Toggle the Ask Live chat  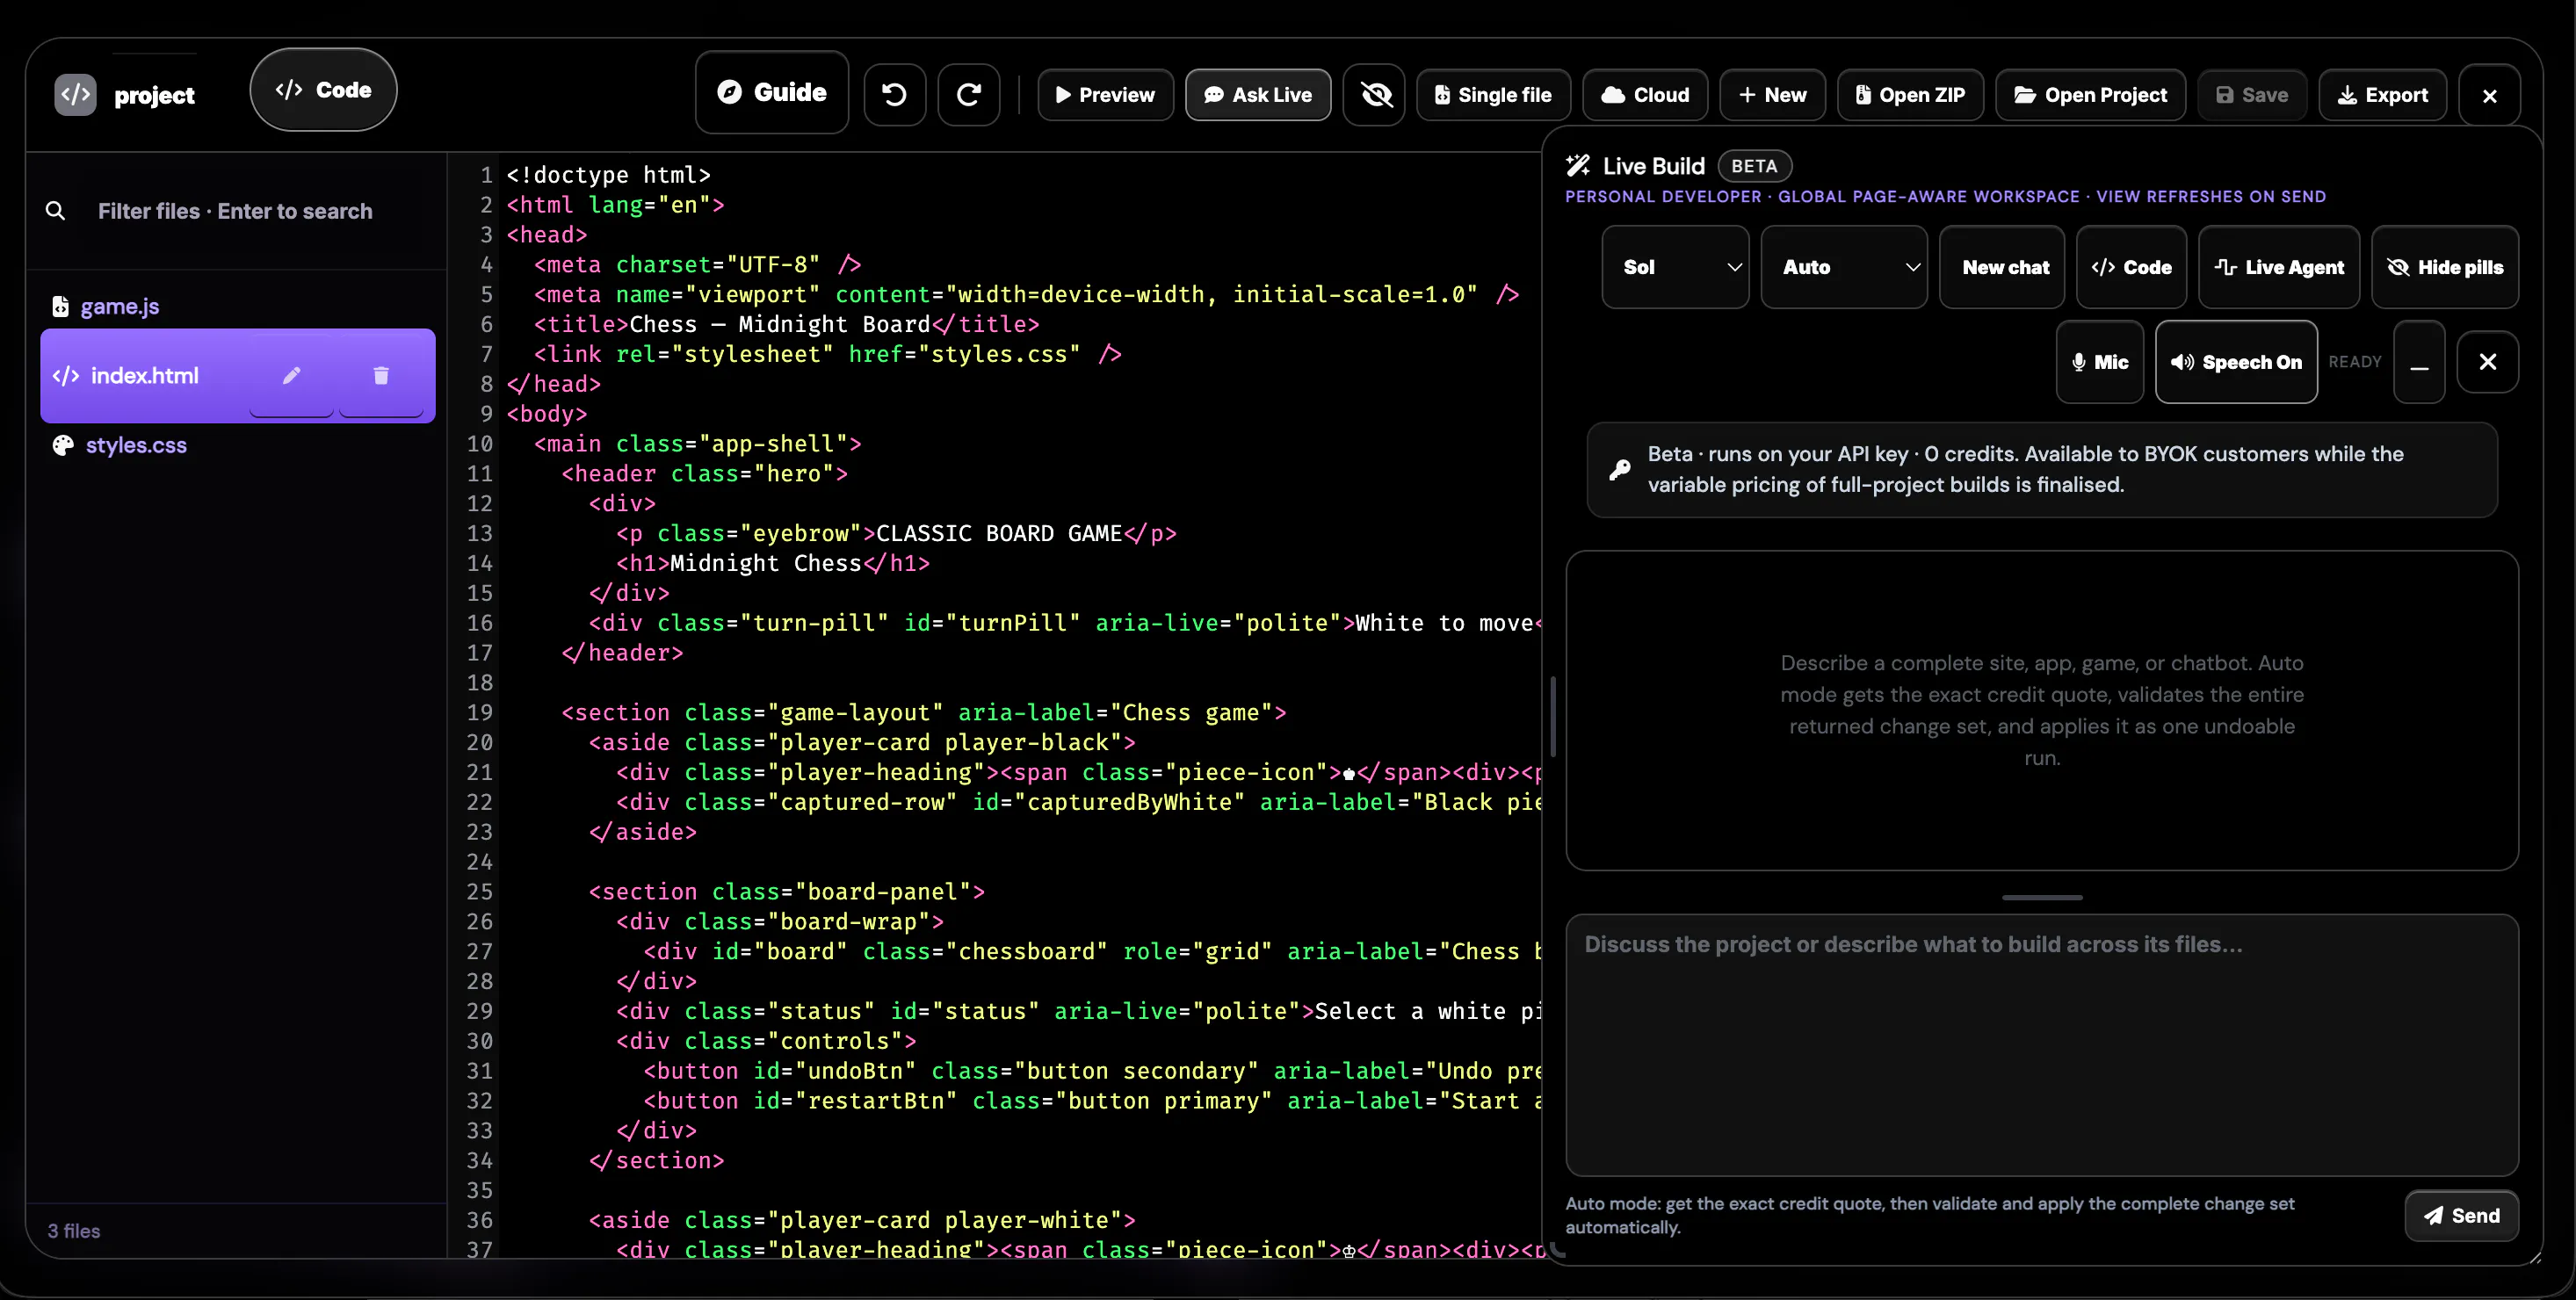1258,95
